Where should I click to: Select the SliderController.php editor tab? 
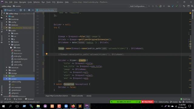pos(46,10)
